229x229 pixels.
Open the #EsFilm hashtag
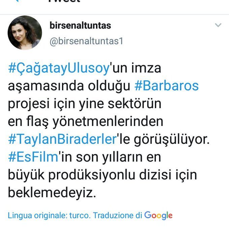point(33,157)
